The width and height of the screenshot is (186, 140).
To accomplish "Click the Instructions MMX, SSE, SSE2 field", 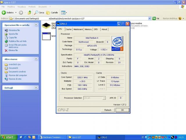I will point(99,66).
